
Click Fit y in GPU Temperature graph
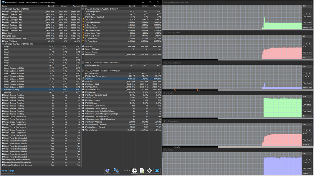304,140
